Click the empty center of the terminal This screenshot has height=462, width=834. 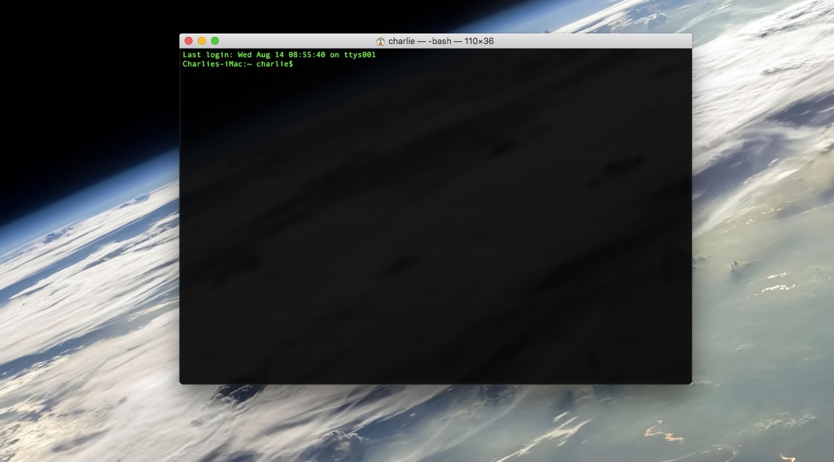click(x=435, y=217)
